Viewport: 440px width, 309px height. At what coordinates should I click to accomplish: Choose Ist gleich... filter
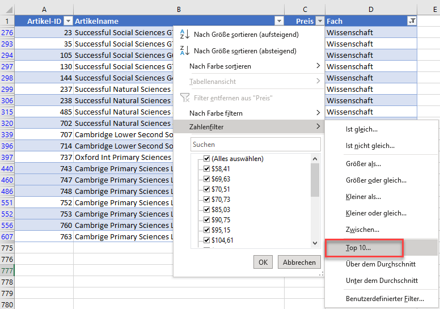(x=382, y=129)
